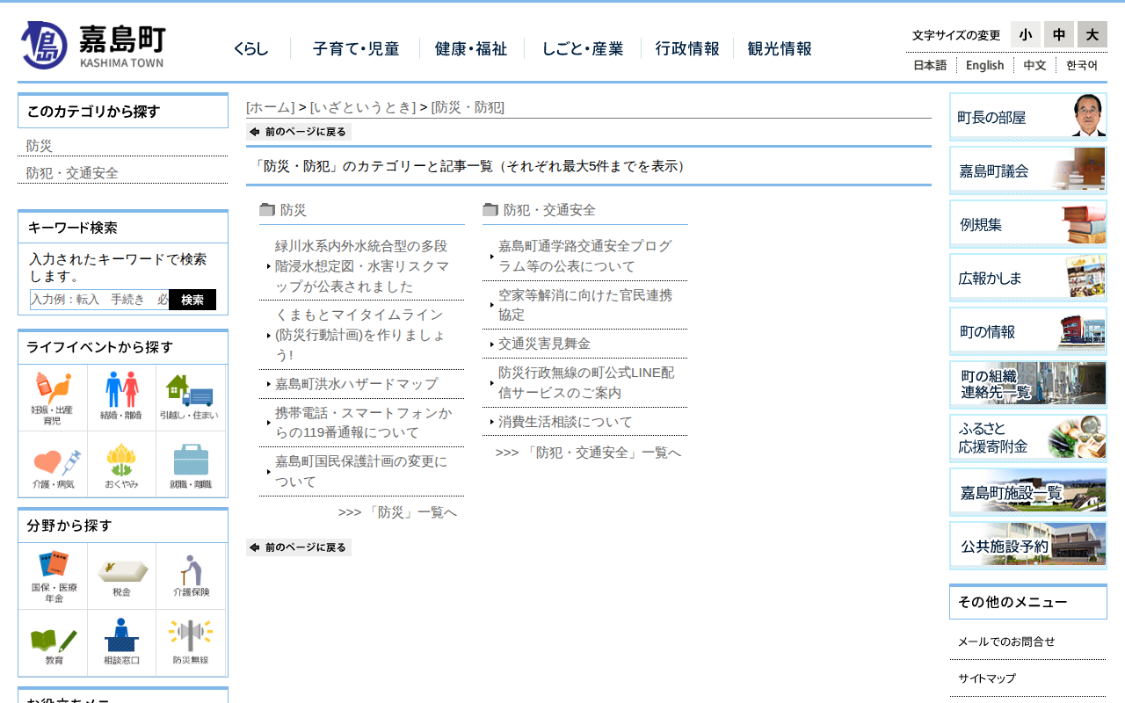The height and width of the screenshot is (703, 1125).
Task: Open the 妊娠・出産・育児 life event icon
Action: coord(53,398)
